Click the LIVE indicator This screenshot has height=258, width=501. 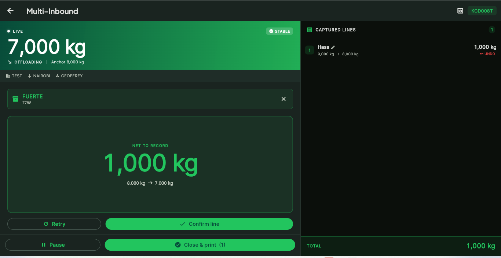click(x=15, y=32)
